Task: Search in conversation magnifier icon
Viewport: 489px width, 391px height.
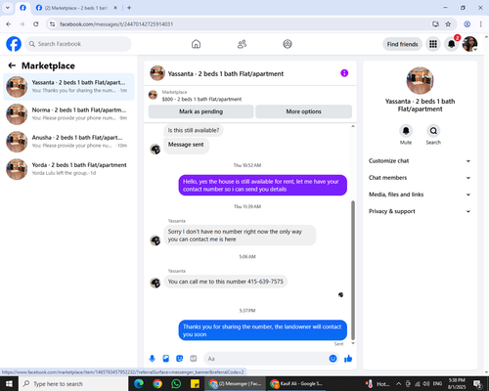Action: coord(433,131)
